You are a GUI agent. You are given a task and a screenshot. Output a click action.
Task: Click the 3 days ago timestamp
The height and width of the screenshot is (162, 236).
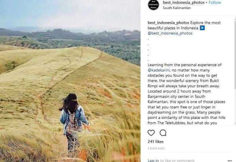(x=157, y=149)
